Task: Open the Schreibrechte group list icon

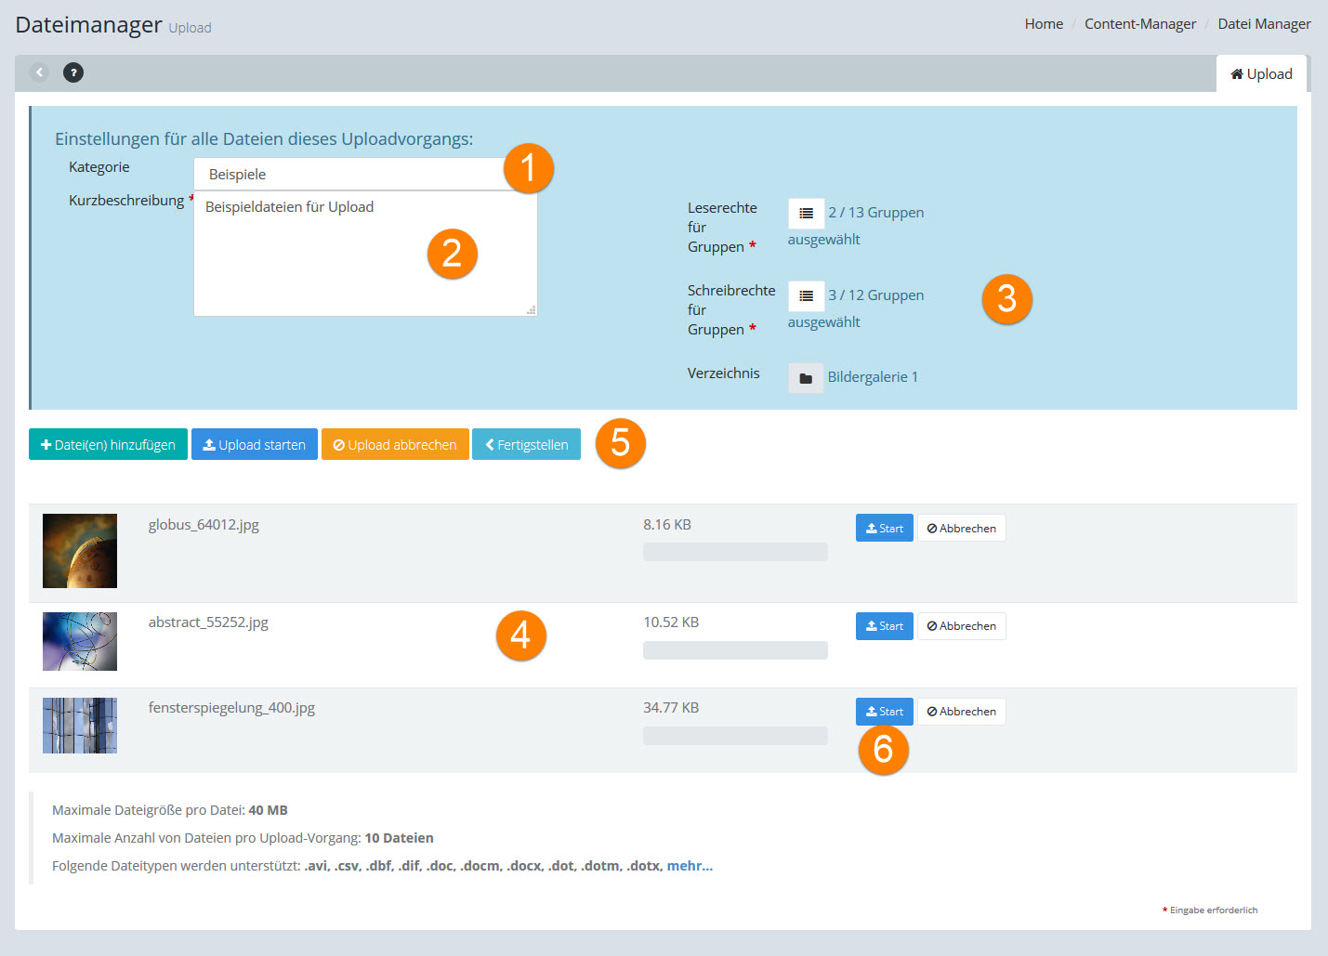Action: tap(806, 296)
